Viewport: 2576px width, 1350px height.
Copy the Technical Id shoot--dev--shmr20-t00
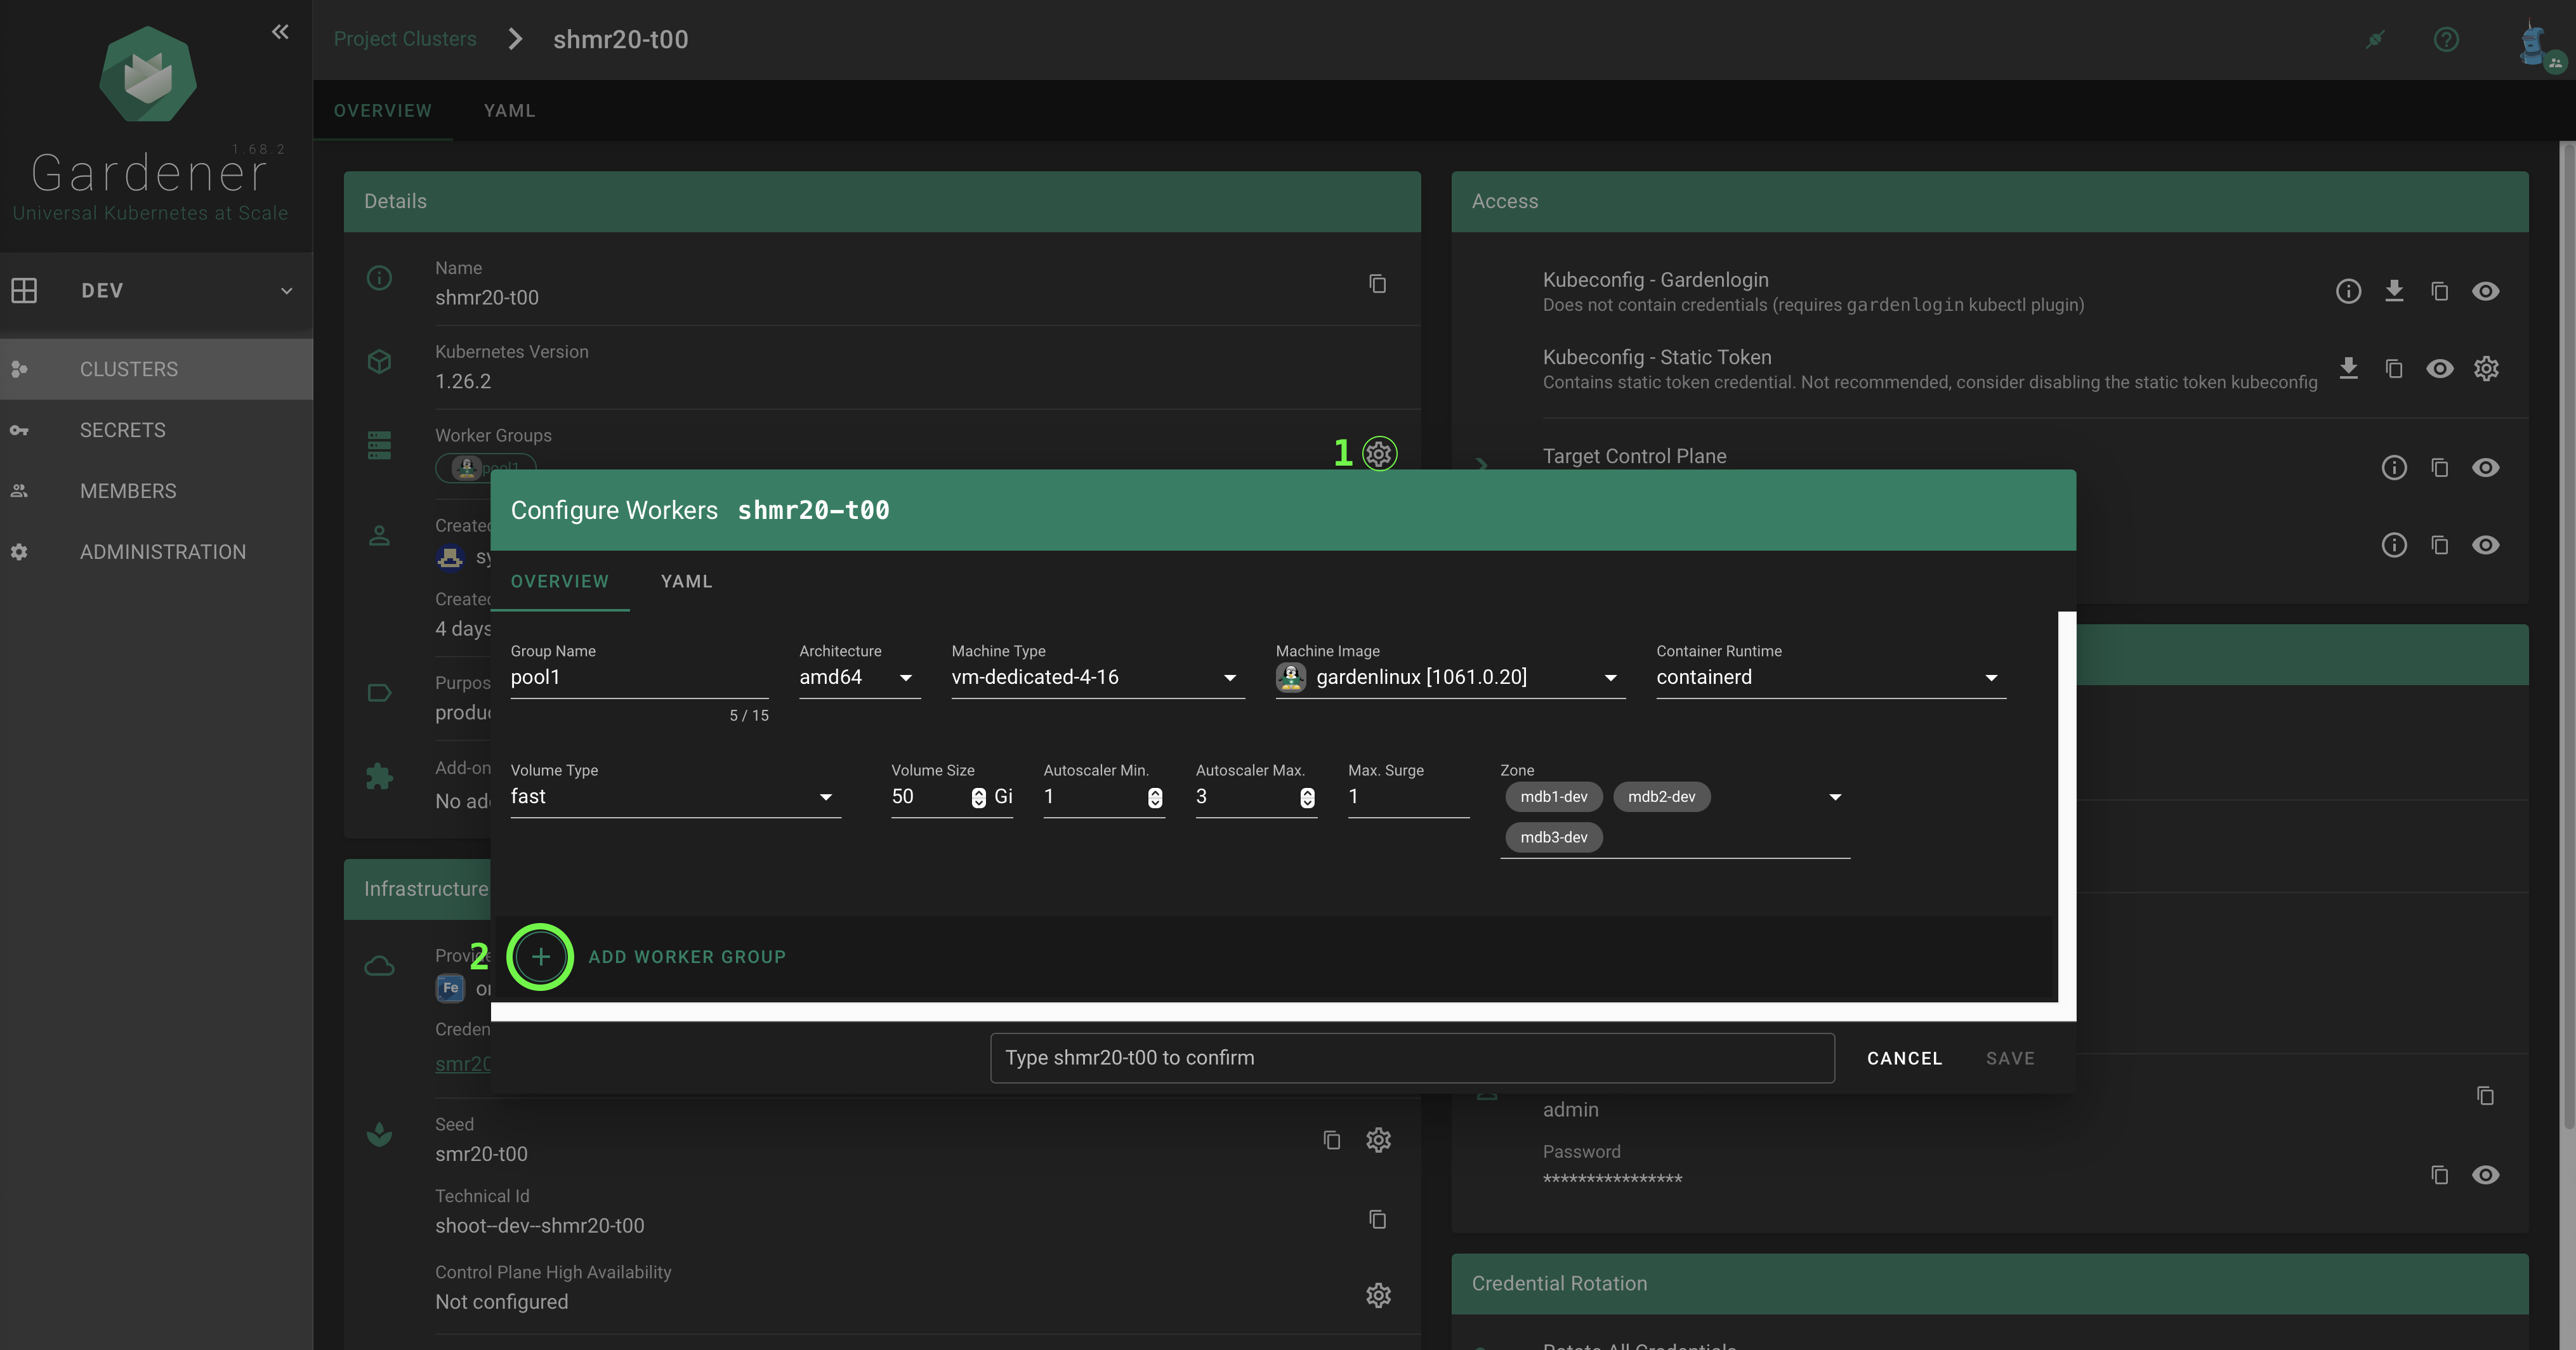(x=1377, y=1220)
